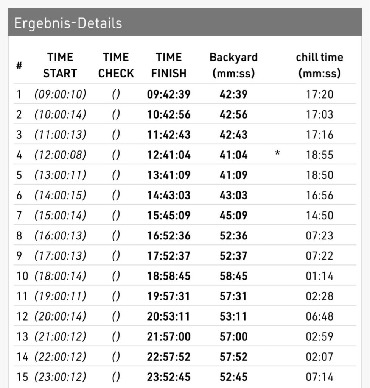Click backyard time 58:45

coord(233,276)
